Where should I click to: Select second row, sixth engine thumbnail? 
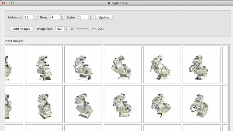pyautogui.click(x=201, y=104)
